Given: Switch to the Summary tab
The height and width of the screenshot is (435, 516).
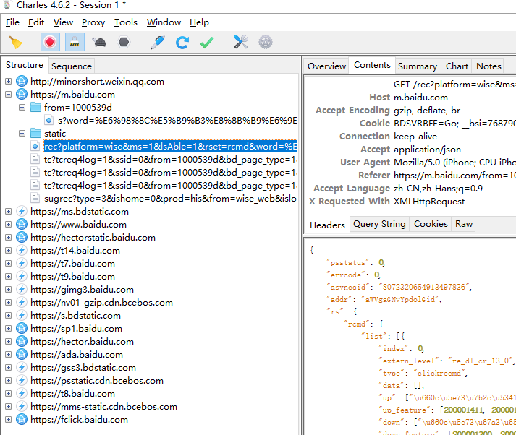Looking at the screenshot, I should point(418,66).
